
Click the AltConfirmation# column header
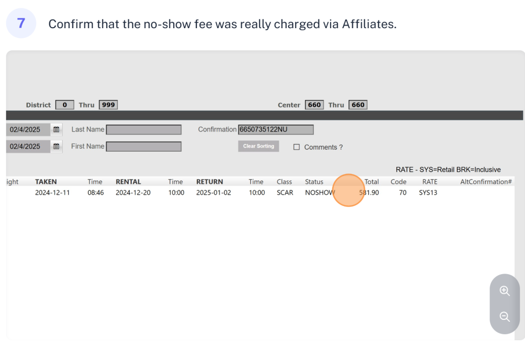point(486,181)
